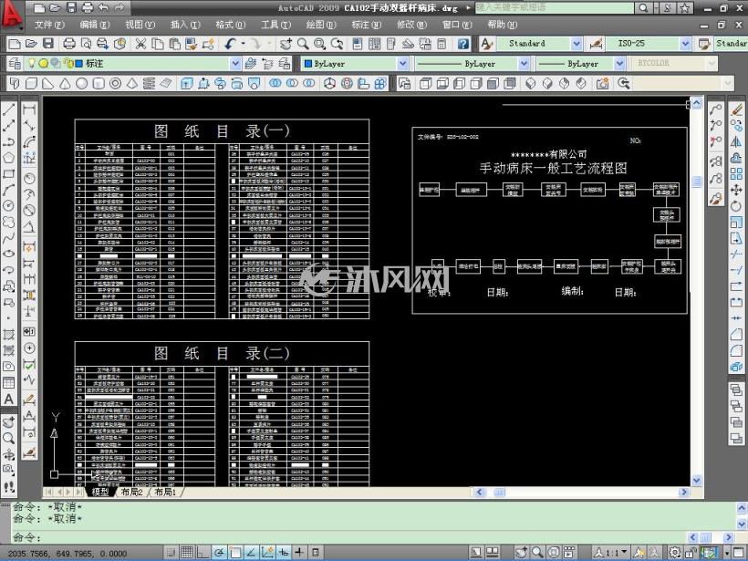Screen dimensions: 748x561
Task: Open the Help question mark icon
Action: click(462, 44)
